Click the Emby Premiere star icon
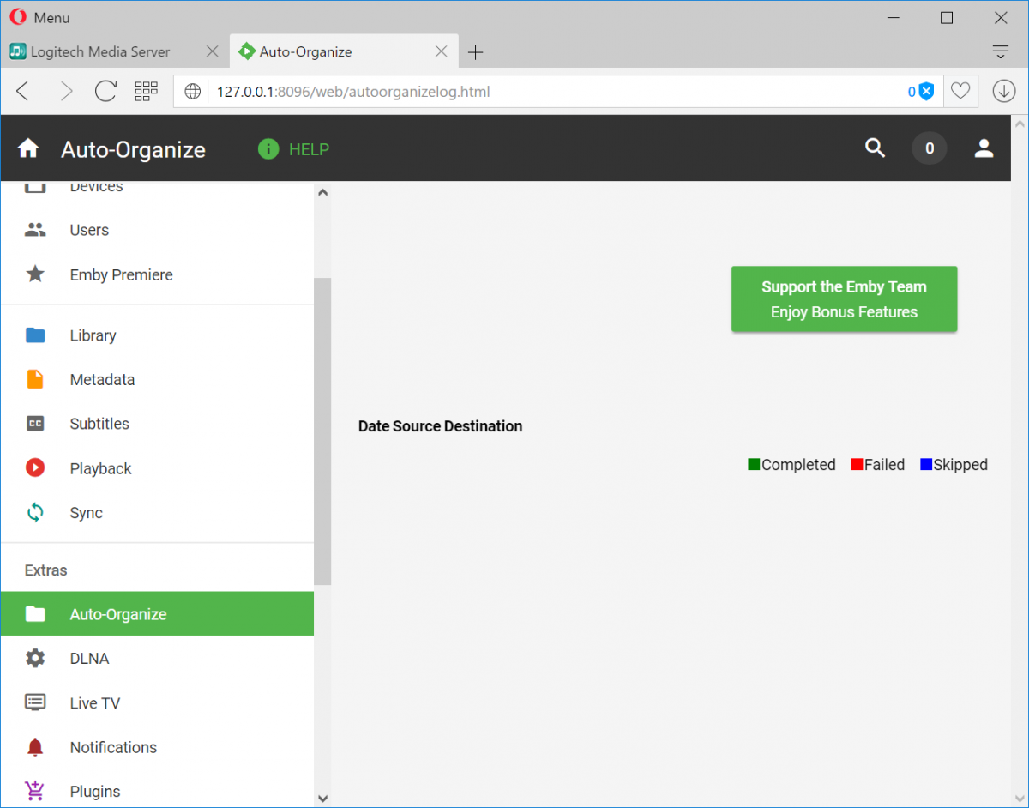 [x=35, y=274]
